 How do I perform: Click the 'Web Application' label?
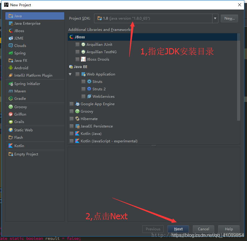(x=101, y=74)
